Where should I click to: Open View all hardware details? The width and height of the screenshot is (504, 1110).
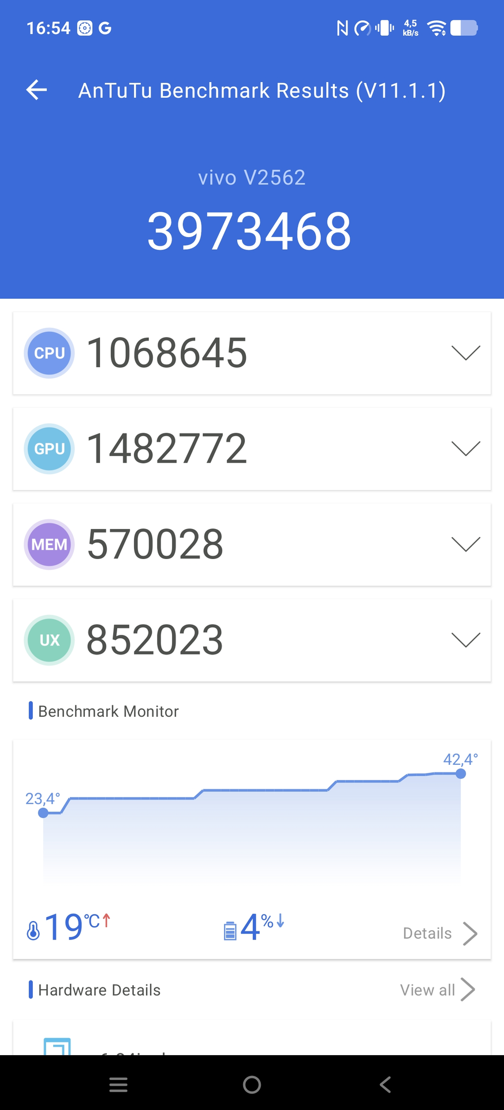[x=437, y=990]
